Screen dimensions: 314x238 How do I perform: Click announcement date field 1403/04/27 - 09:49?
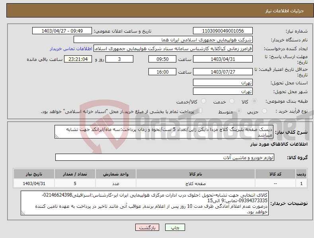pyautogui.click(x=62, y=31)
